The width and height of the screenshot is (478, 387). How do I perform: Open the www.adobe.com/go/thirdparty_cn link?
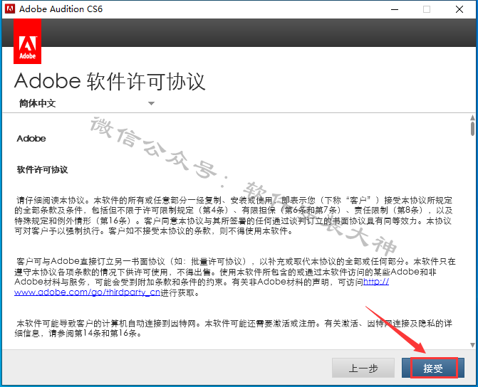click(87, 292)
